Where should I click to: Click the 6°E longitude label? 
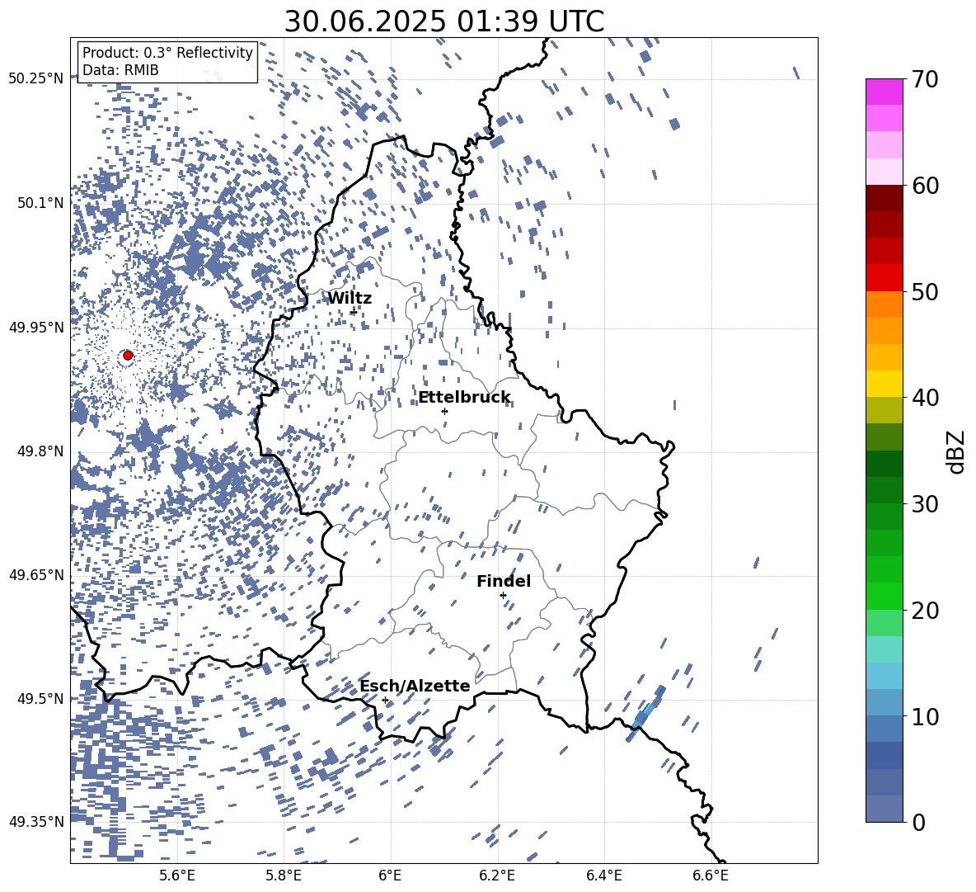coord(390,875)
